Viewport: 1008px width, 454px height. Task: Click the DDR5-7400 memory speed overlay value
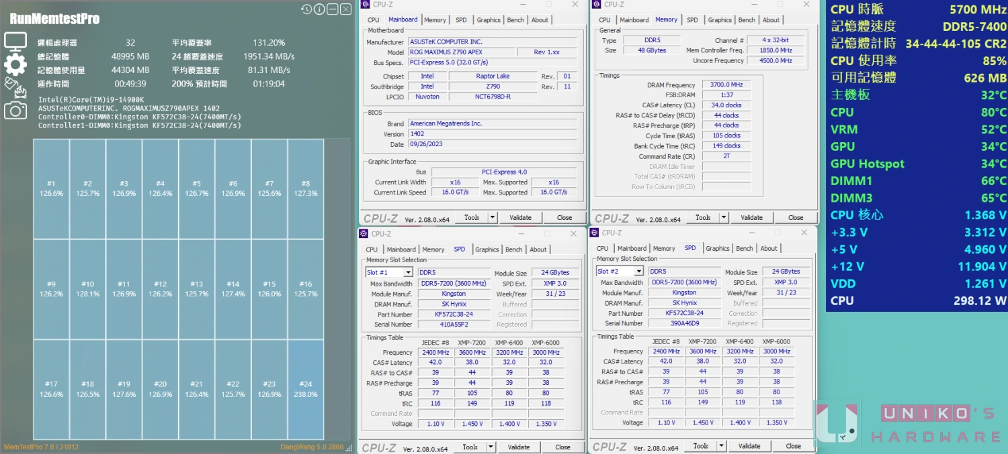pyautogui.click(x=974, y=26)
